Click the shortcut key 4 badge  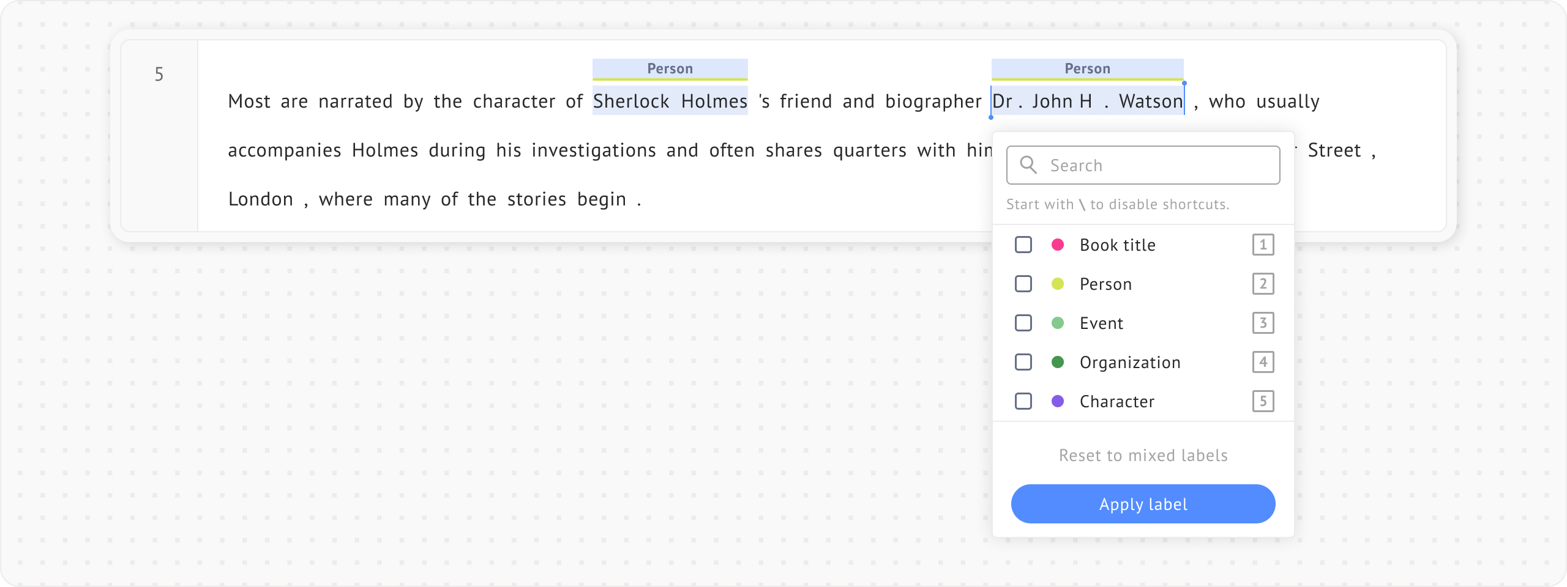tap(1263, 362)
